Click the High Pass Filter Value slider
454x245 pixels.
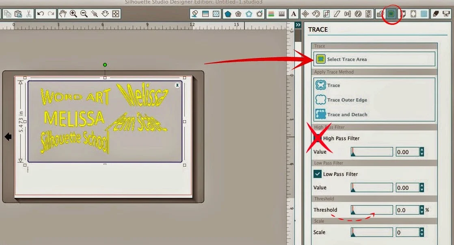pyautogui.click(x=372, y=152)
